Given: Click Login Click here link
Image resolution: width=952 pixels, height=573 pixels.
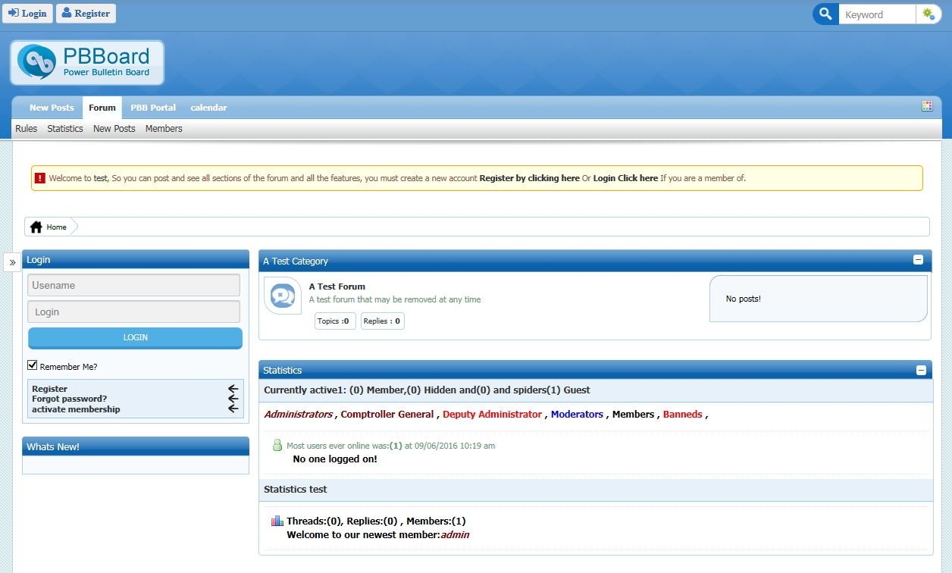Looking at the screenshot, I should [625, 178].
